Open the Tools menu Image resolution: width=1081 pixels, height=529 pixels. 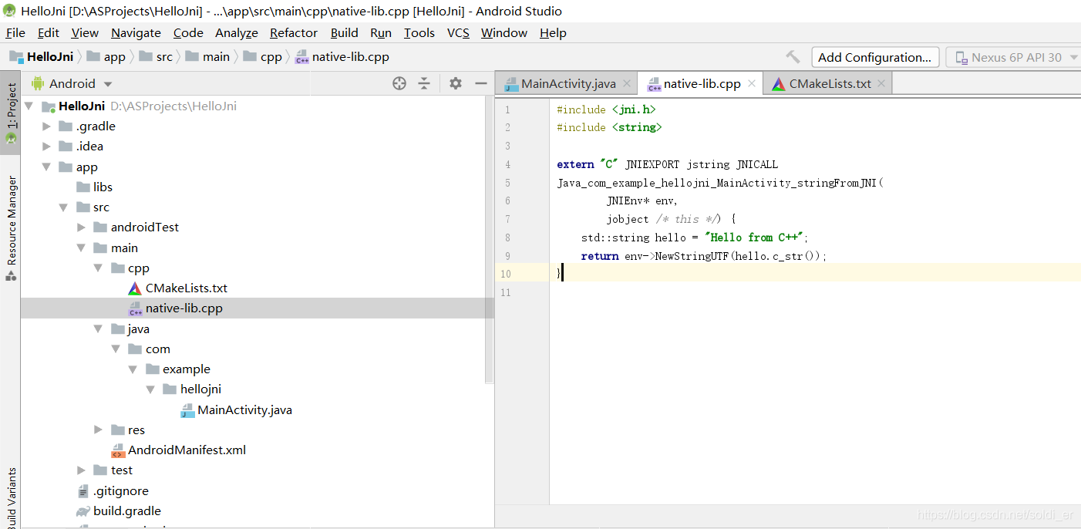pos(419,32)
